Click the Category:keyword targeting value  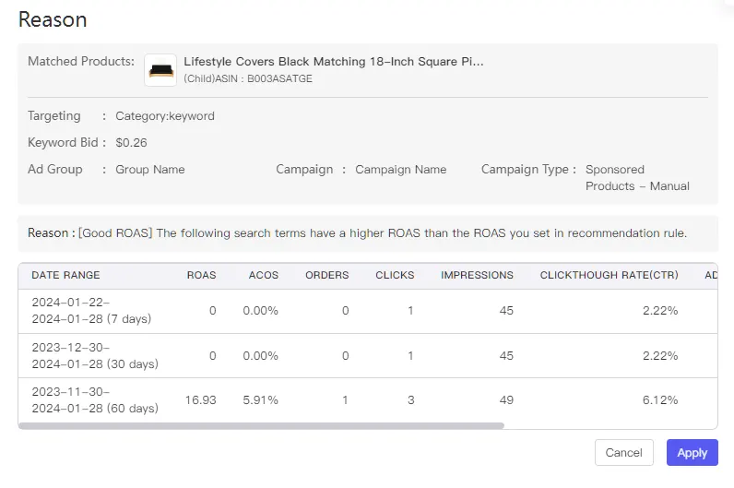coord(165,115)
